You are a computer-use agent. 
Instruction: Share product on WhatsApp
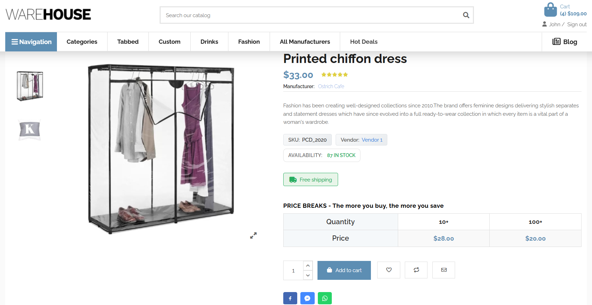325,298
